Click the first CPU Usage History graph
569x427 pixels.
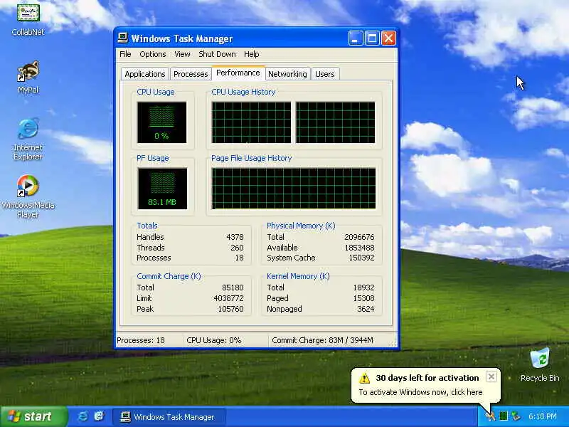(251, 122)
